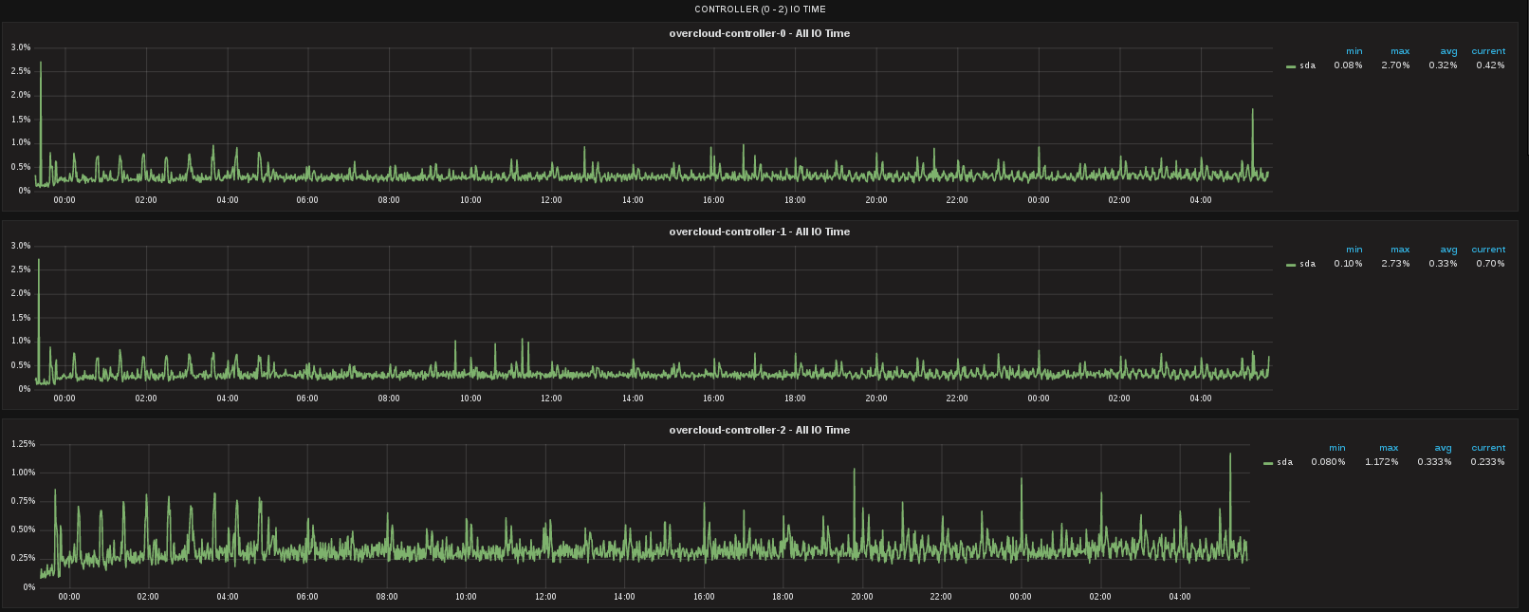The image size is (1529, 612).
Task: Toggle sda series label in controller-0 legend
Action: (1307, 65)
